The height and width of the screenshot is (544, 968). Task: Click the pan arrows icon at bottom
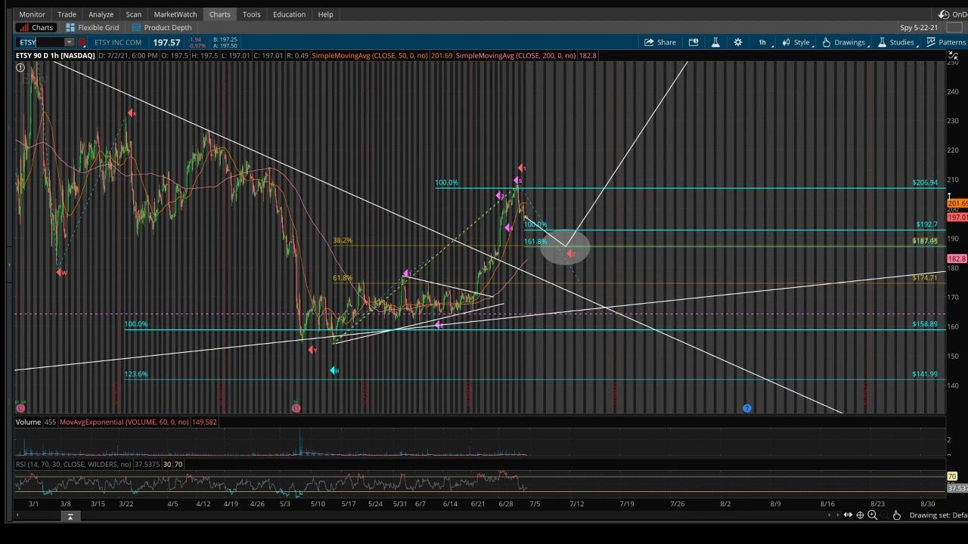(848, 515)
